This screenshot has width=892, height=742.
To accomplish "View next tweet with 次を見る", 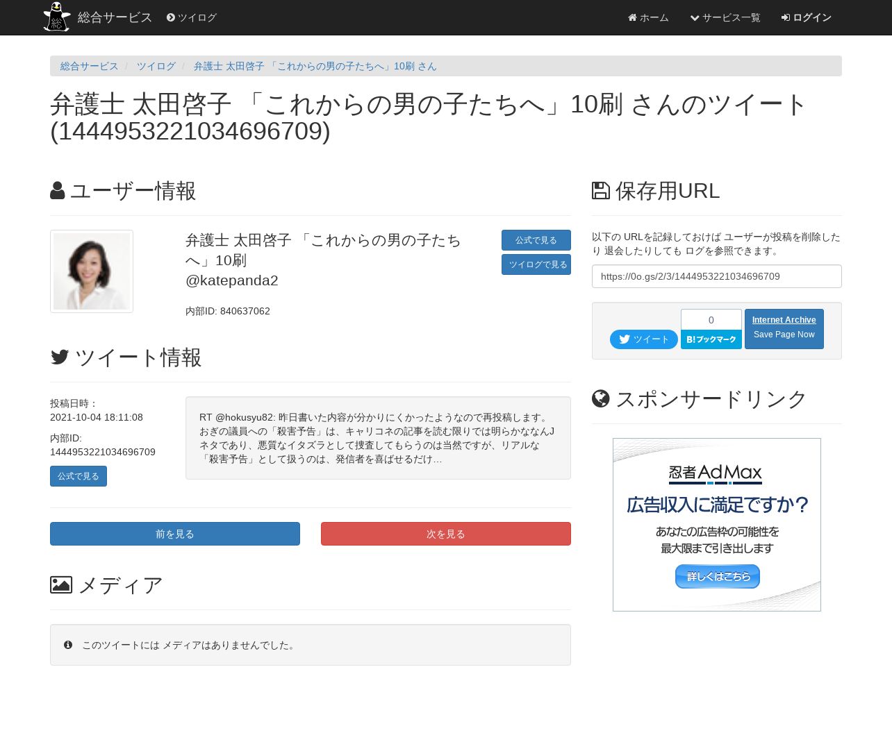I will pyautogui.click(x=446, y=534).
